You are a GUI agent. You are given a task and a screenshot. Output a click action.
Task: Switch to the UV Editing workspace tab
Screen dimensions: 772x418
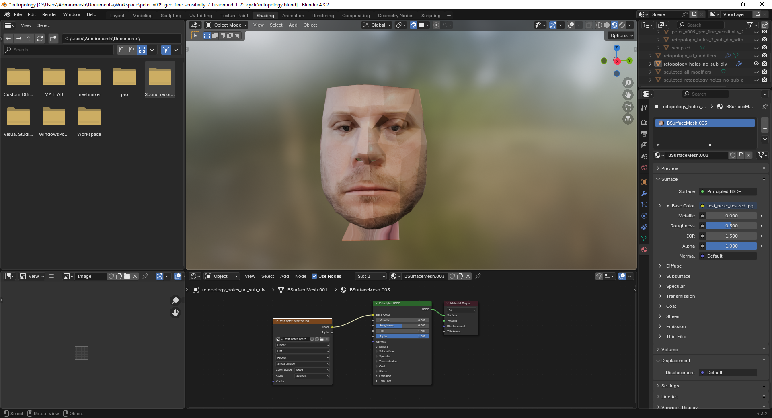(201, 16)
